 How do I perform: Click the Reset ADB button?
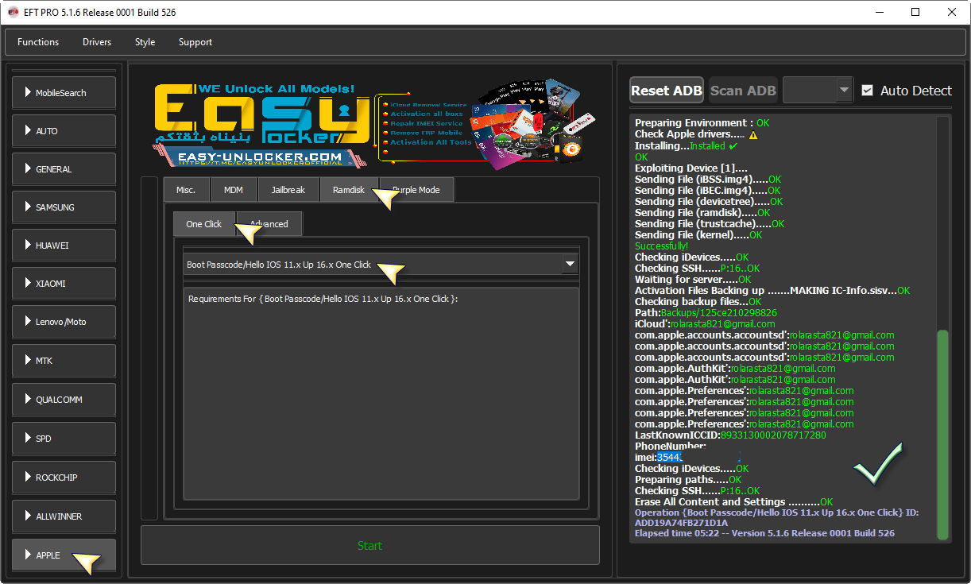tap(667, 91)
